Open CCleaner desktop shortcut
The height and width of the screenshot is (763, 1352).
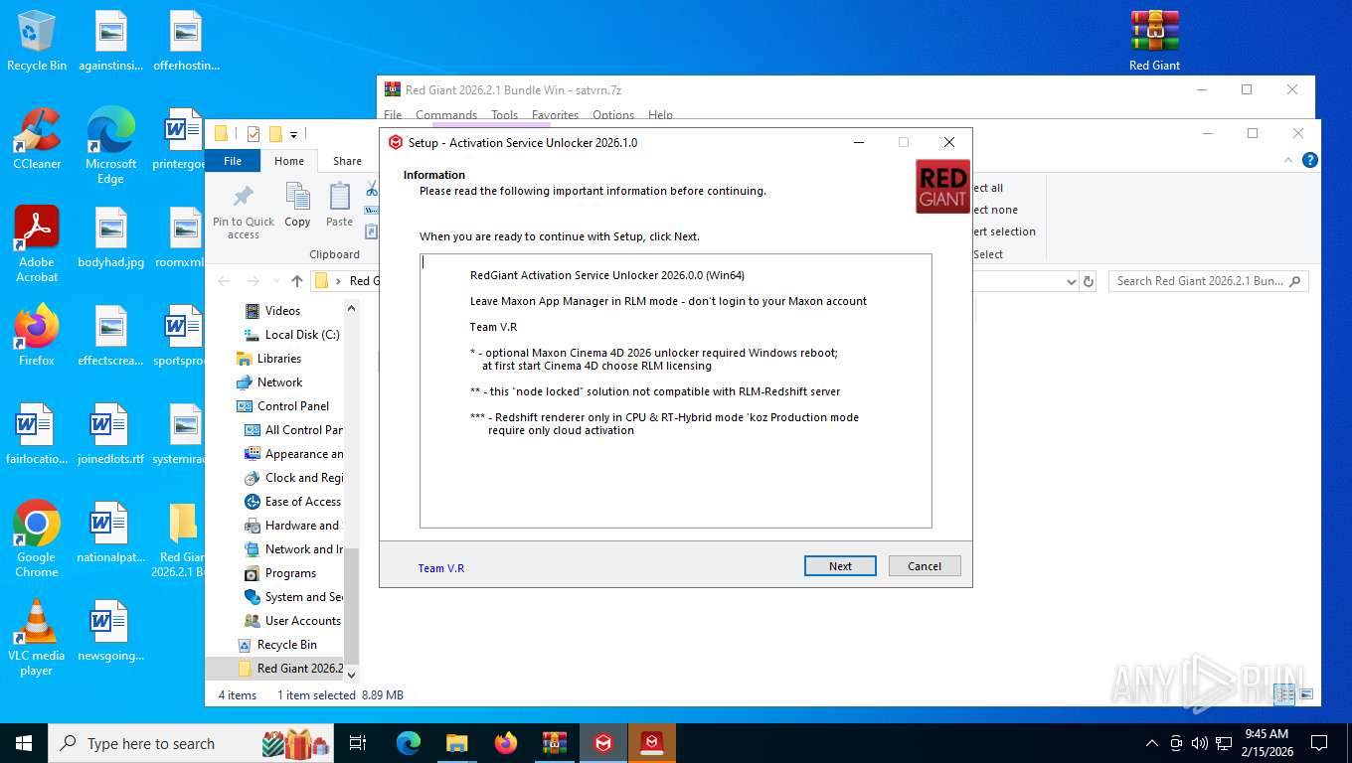coord(37,139)
